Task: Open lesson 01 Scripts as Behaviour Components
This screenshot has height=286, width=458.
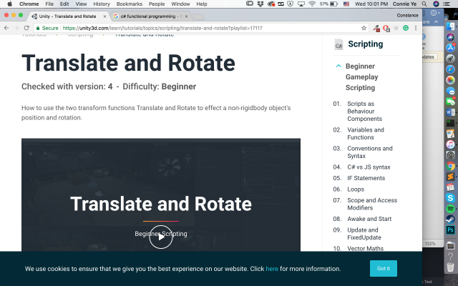Action: (364, 112)
